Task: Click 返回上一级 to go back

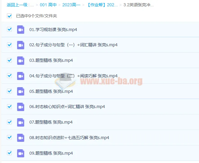Action: click(17, 5)
